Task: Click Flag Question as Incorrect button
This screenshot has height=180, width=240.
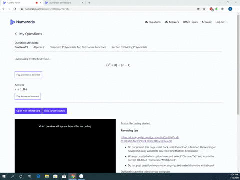Action: 28,75
